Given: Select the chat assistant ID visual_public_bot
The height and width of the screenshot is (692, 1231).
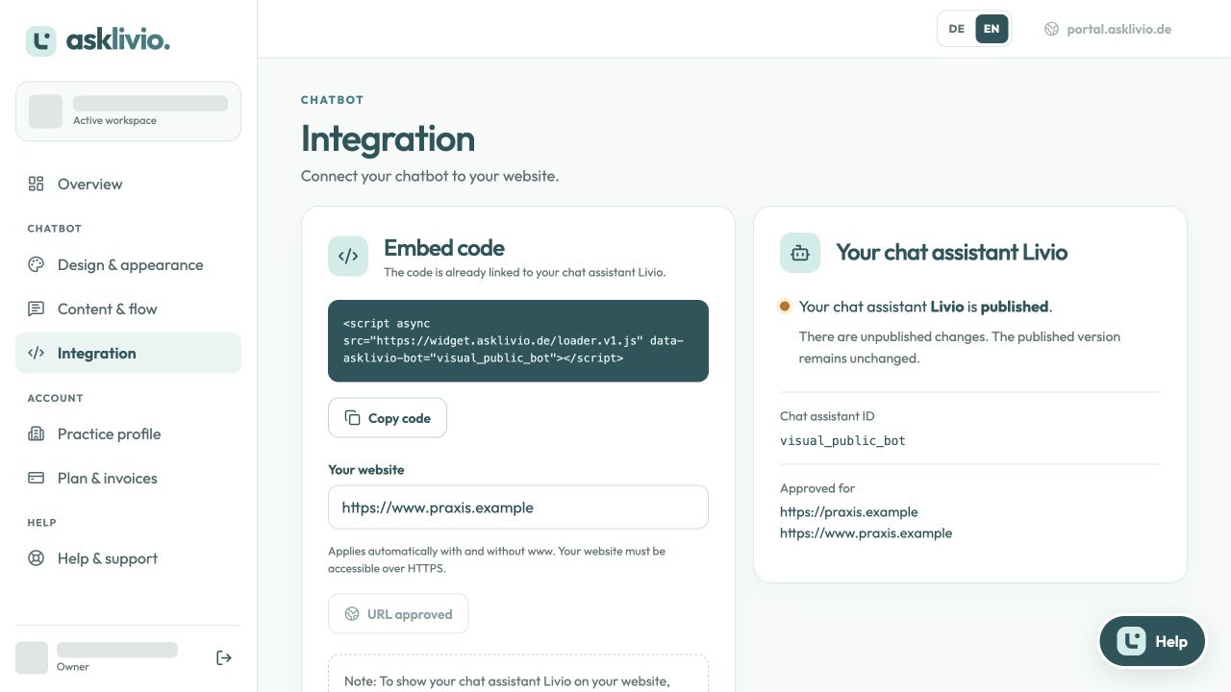Looking at the screenshot, I should [x=842, y=441].
